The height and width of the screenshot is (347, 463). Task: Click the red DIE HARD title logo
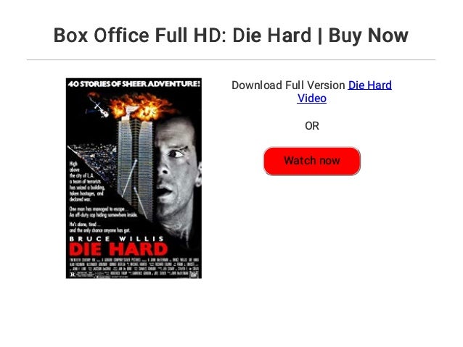coord(119,250)
